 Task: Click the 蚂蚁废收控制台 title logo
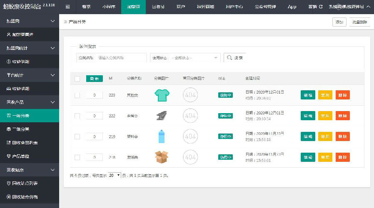click(x=22, y=6)
